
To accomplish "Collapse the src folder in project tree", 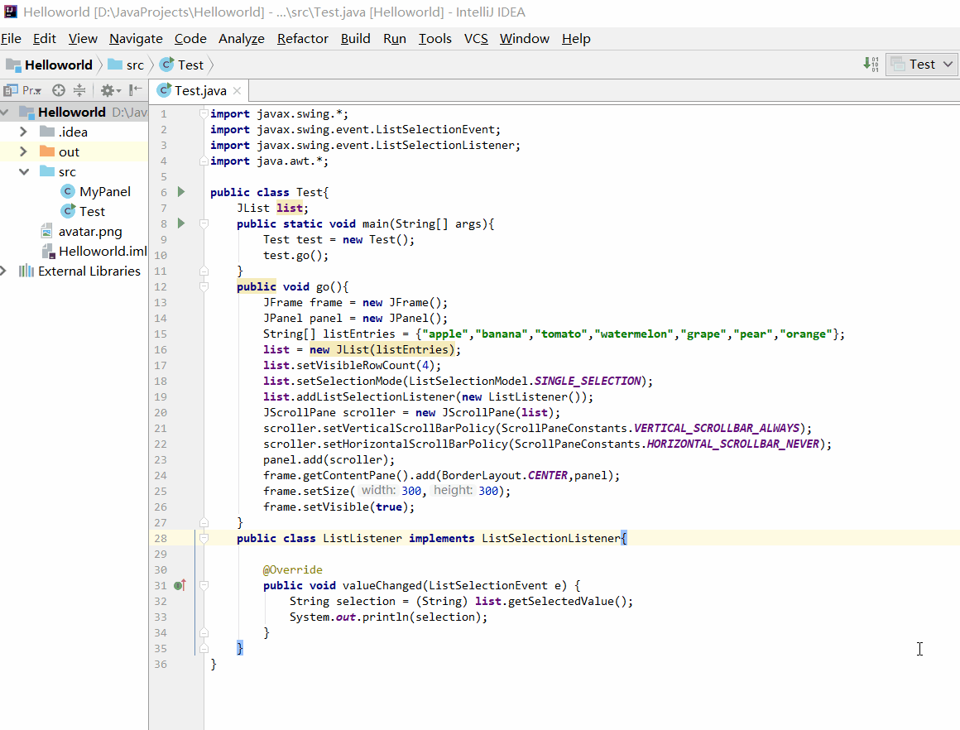I will click(24, 171).
